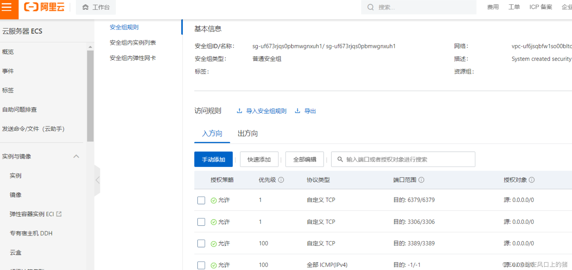This screenshot has height=270, width=572.
Task: Click the home icon beside 工作台
Action: 85,7
